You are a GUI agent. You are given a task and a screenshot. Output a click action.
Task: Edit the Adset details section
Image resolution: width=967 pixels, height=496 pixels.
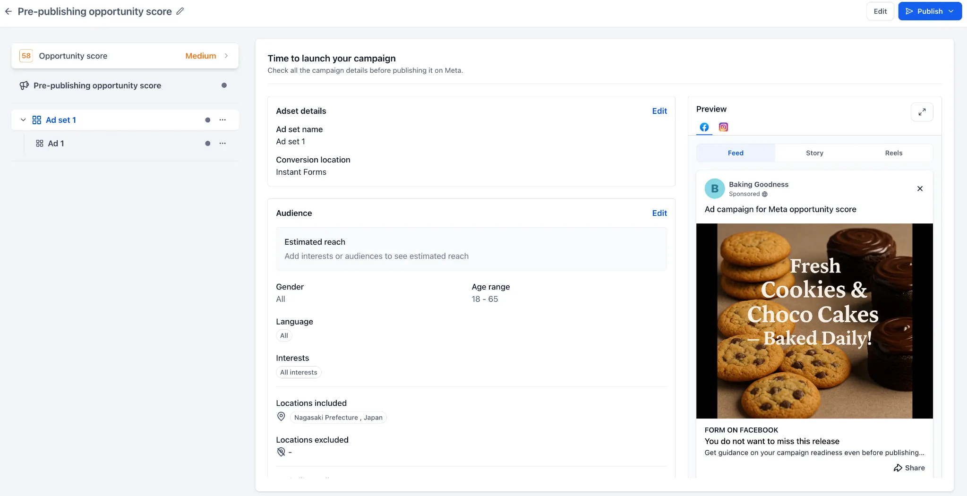click(659, 111)
